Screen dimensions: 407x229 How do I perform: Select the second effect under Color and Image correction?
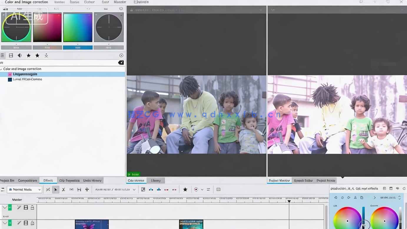pyautogui.click(x=27, y=79)
